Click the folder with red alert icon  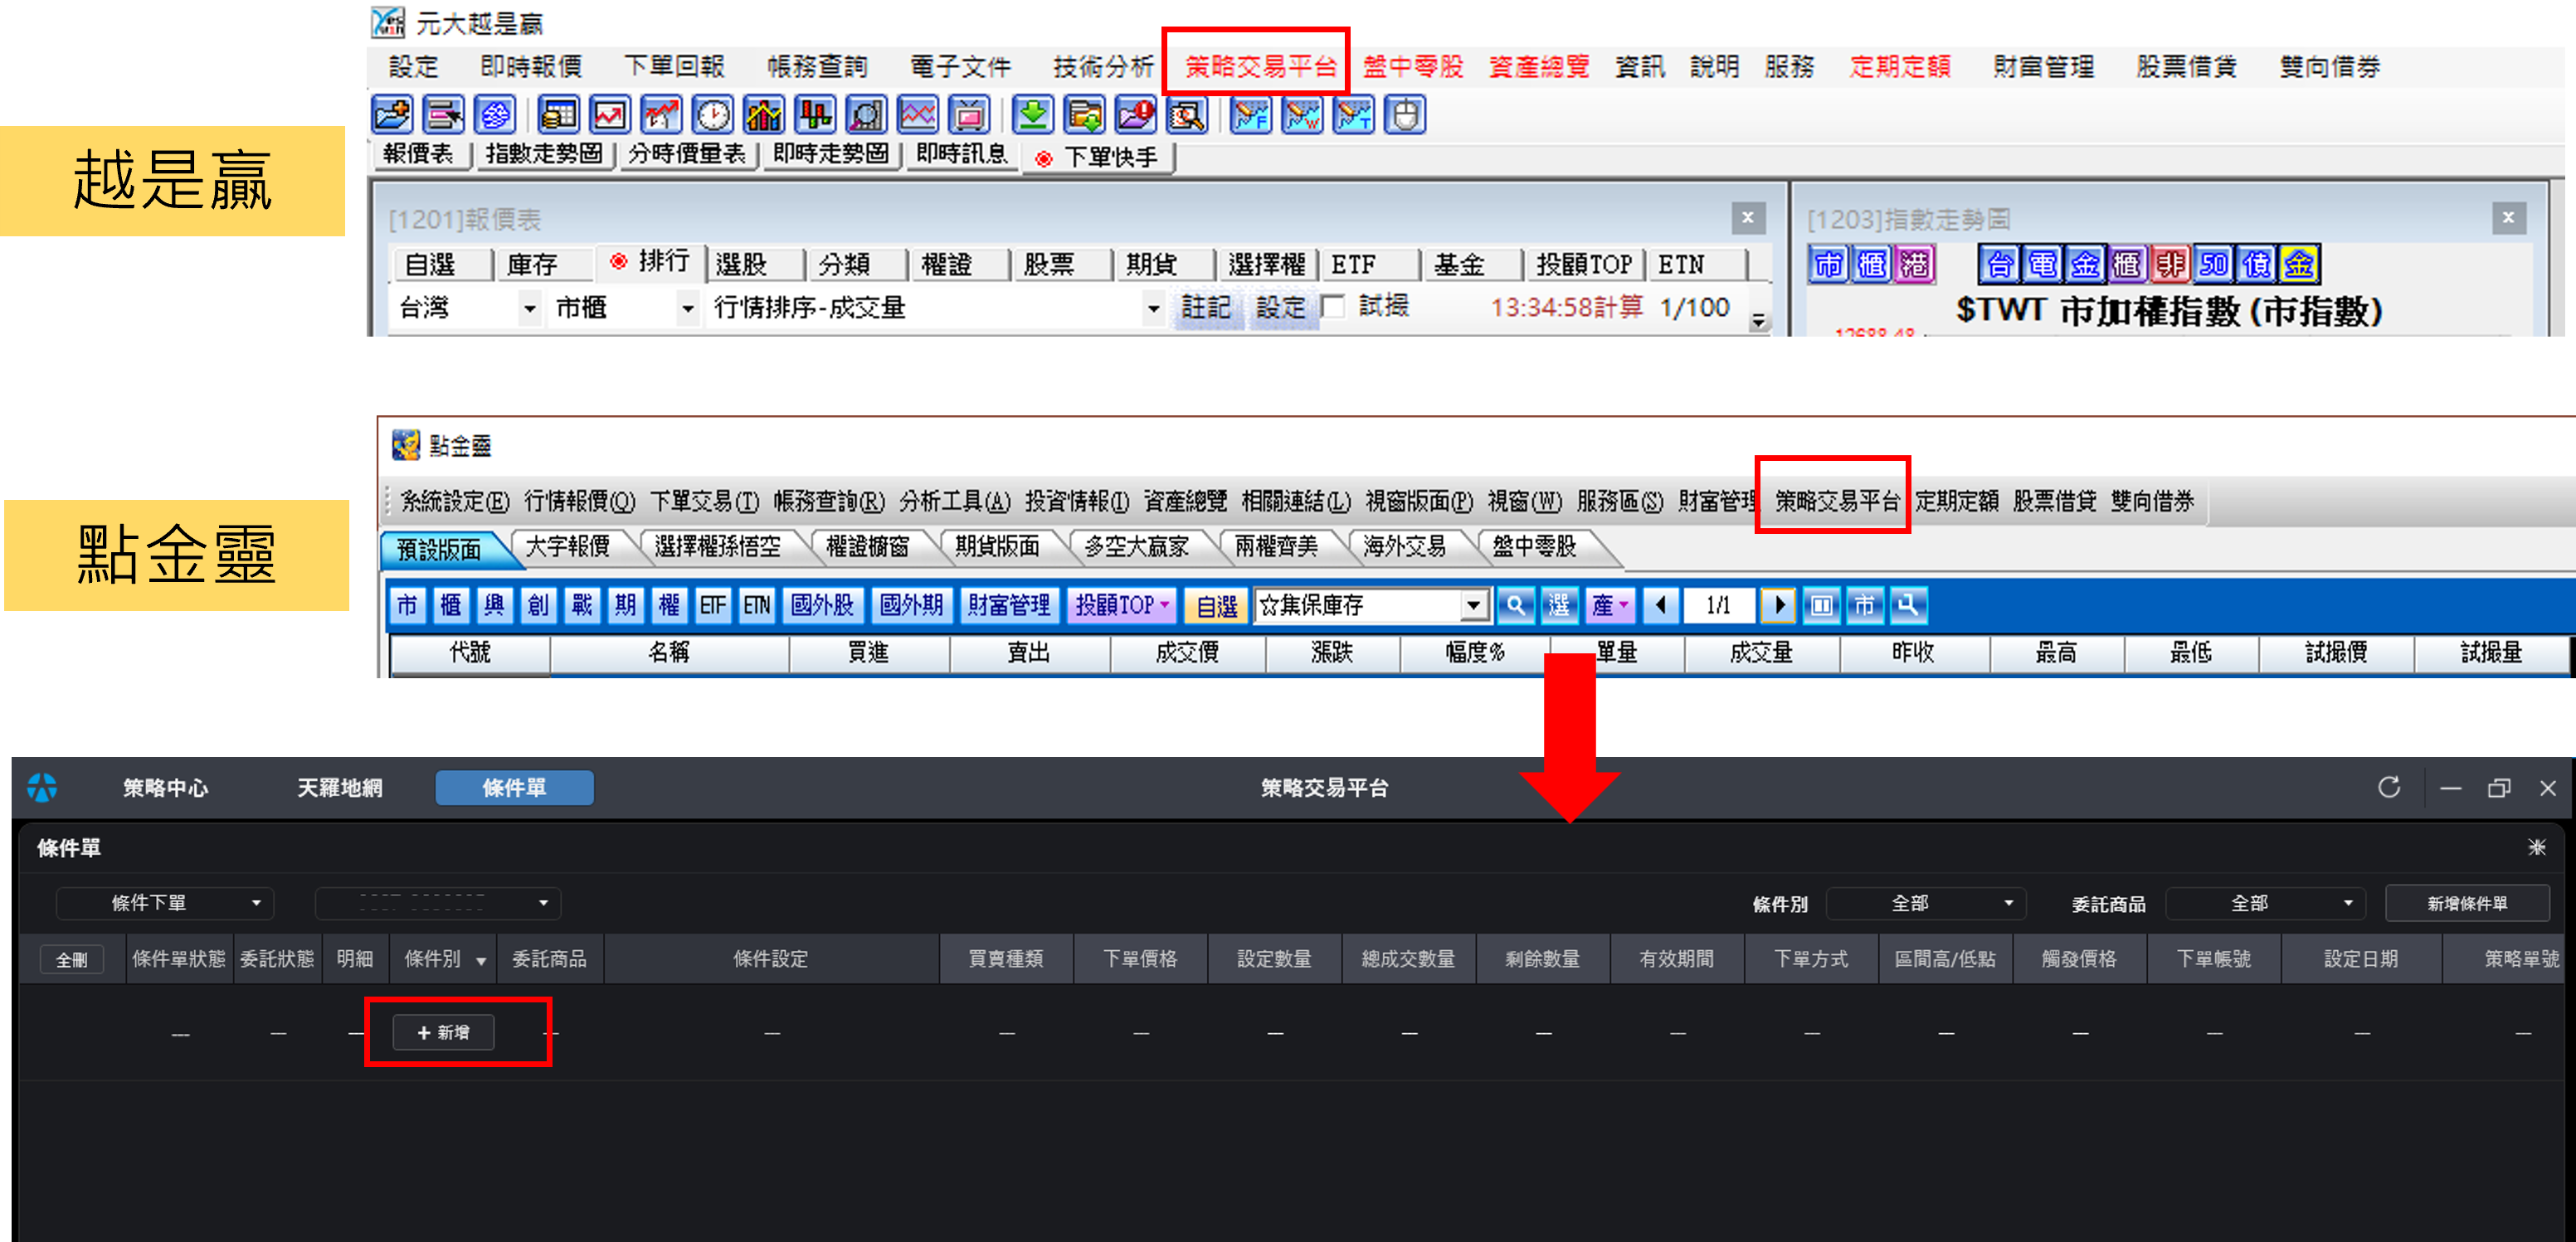pos(1136,115)
